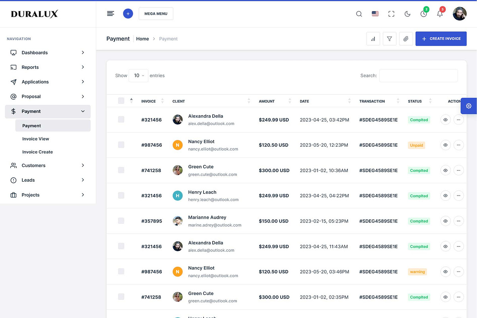477x318 pixels.
Task: Expand the Customers navigation item
Action: coord(48,165)
